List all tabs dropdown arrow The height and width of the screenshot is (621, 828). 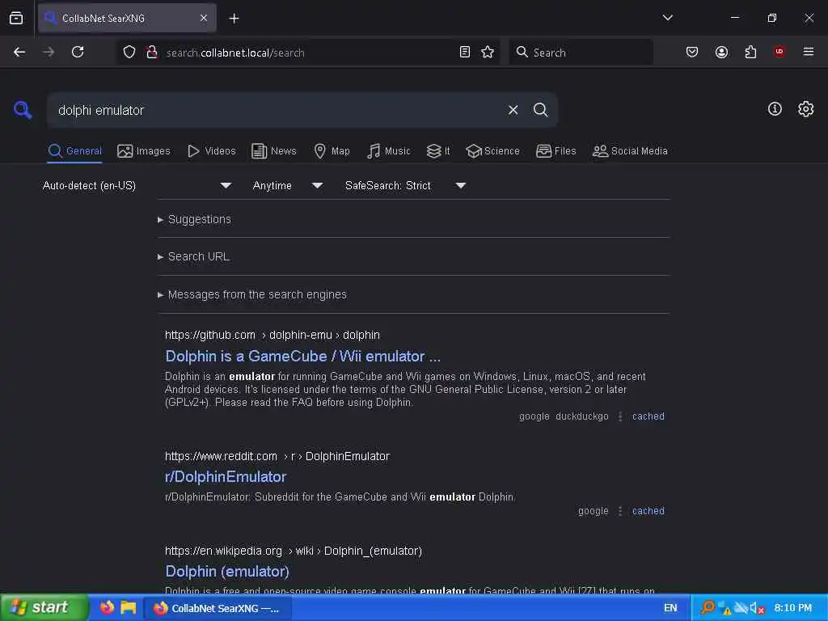pyautogui.click(x=667, y=18)
